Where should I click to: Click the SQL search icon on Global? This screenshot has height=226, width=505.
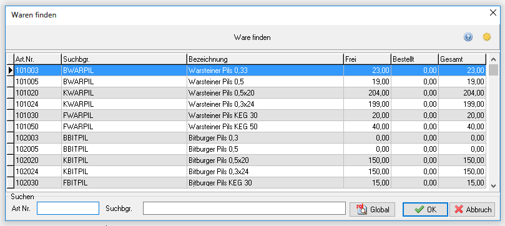tap(361, 210)
